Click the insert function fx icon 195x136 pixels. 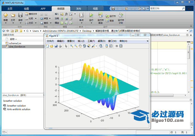67,14
